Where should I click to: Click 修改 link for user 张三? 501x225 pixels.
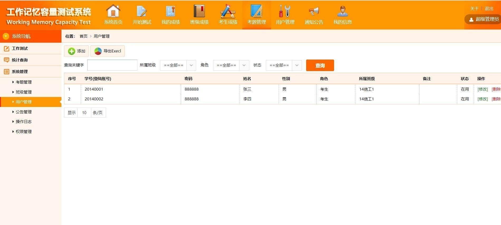pos(483,89)
